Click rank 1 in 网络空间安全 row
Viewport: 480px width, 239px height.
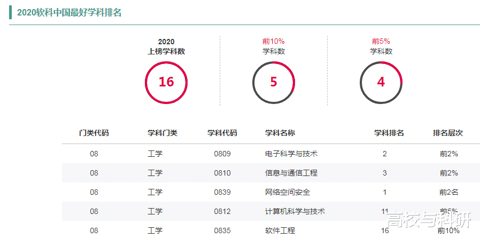pyautogui.click(x=384, y=192)
